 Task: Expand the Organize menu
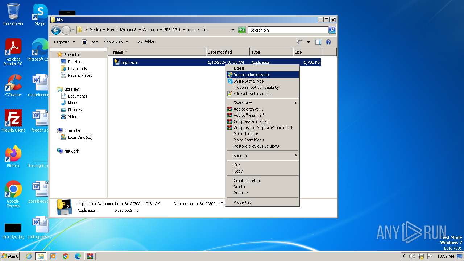pos(65,42)
